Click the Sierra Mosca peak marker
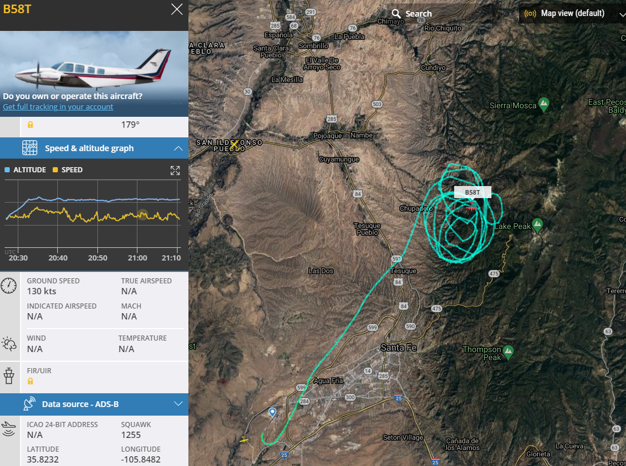The height and width of the screenshot is (466, 626). (544, 105)
